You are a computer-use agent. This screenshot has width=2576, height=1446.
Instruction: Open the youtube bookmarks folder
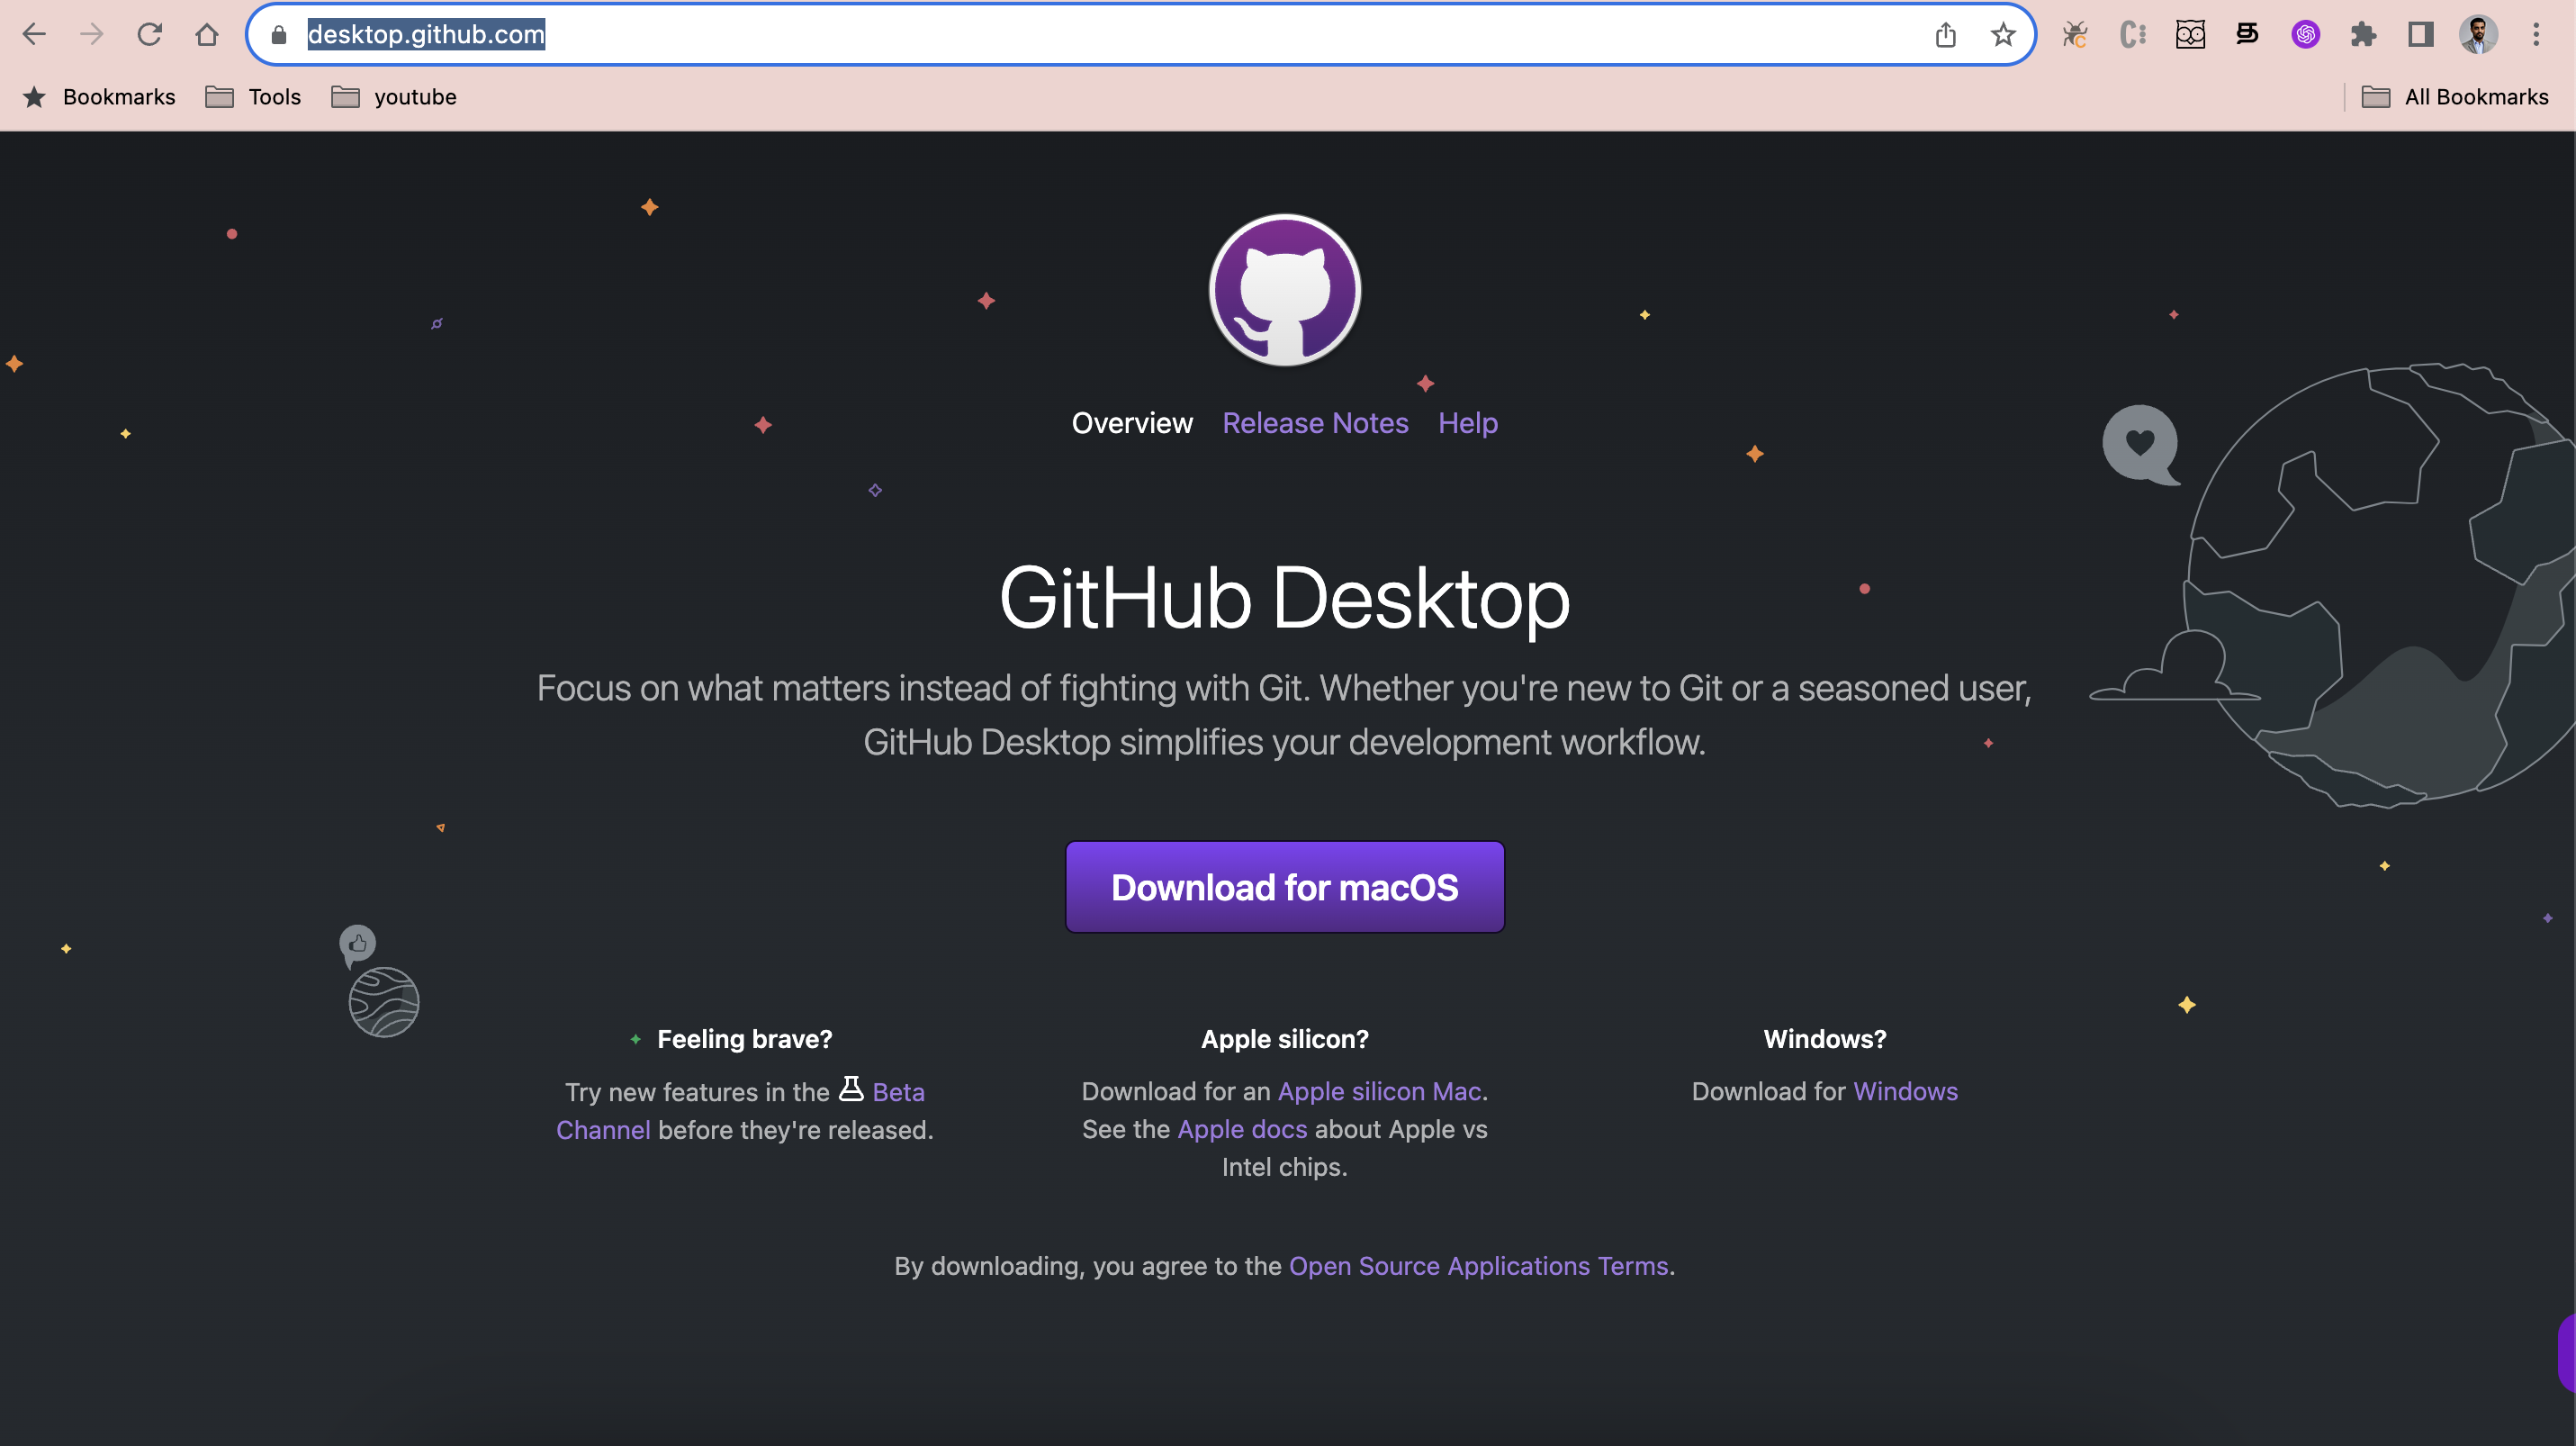click(x=394, y=97)
